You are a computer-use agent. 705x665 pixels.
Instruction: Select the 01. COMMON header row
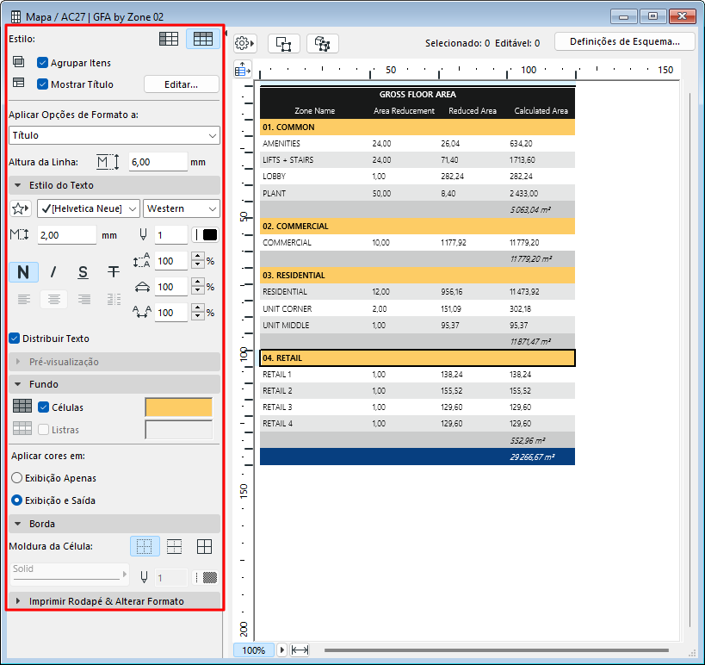[x=417, y=127]
